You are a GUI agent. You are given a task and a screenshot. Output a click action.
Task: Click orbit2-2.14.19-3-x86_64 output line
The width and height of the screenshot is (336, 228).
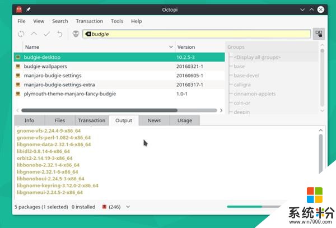tap(45, 158)
